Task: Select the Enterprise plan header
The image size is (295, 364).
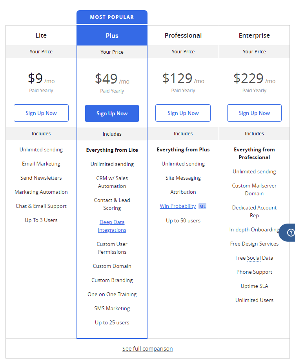Action: click(254, 35)
